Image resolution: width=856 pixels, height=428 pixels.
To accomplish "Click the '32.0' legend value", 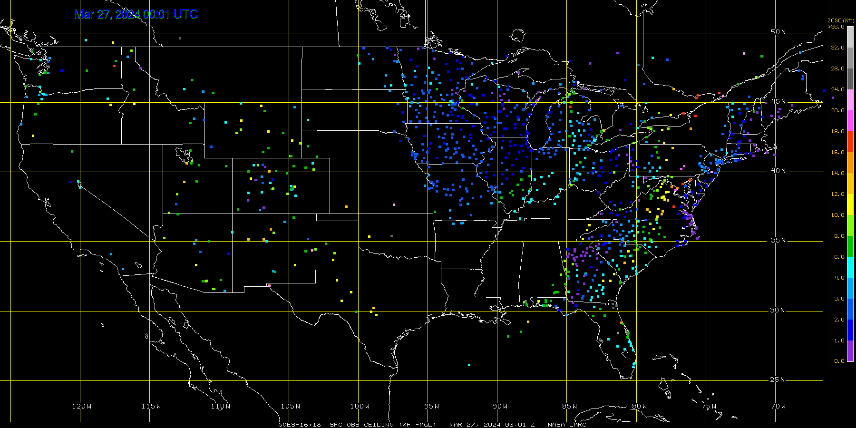I will pyautogui.click(x=837, y=48).
